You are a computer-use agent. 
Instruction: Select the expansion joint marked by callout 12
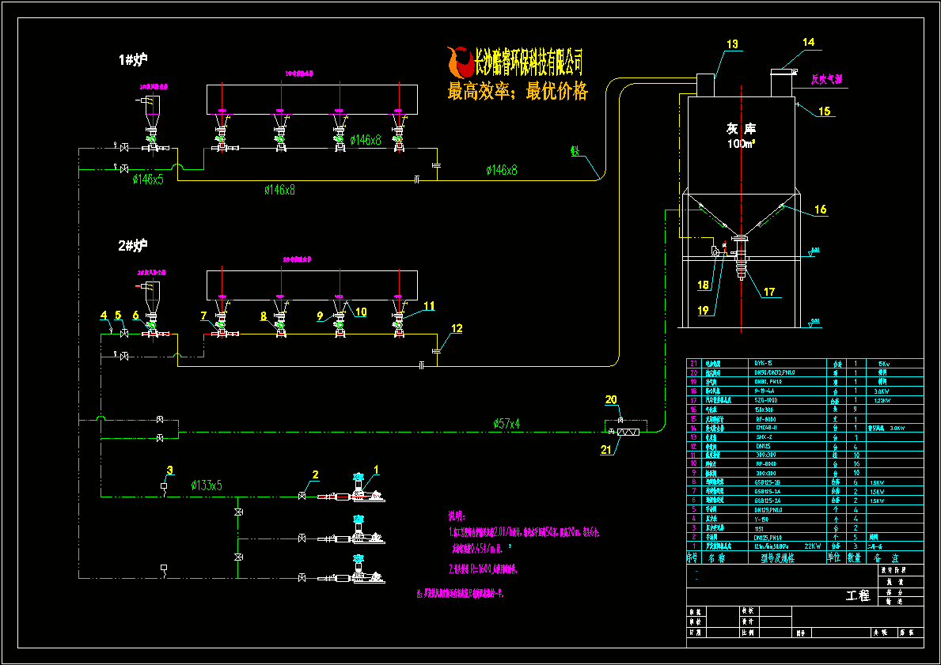(436, 351)
